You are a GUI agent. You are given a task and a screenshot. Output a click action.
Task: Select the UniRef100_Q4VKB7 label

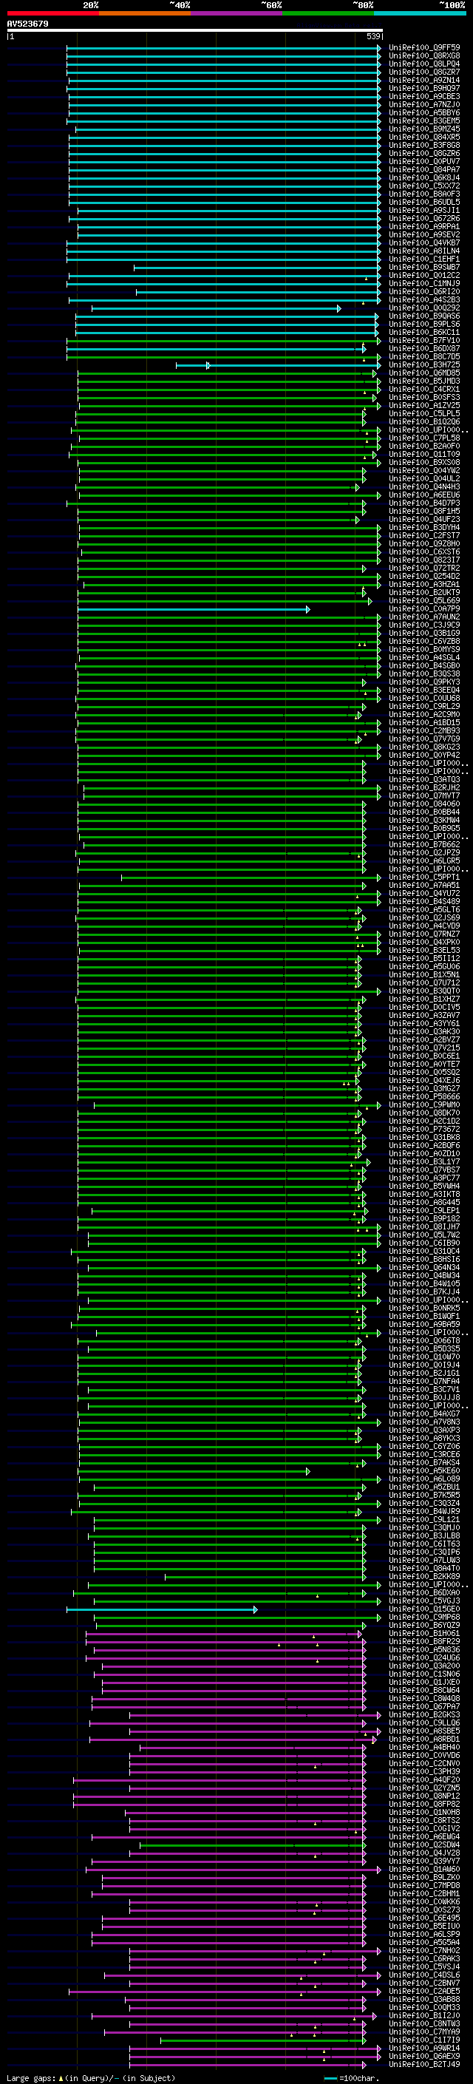click(424, 242)
